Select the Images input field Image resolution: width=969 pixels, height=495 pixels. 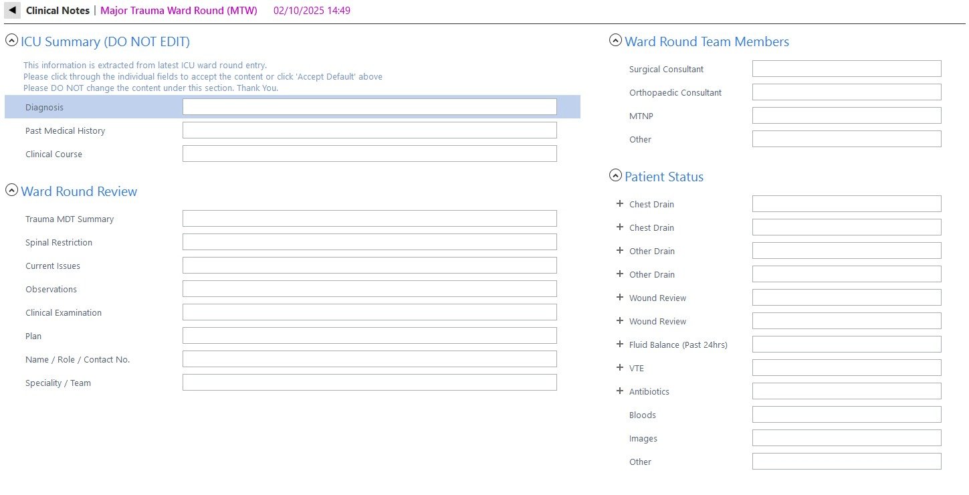click(x=846, y=438)
